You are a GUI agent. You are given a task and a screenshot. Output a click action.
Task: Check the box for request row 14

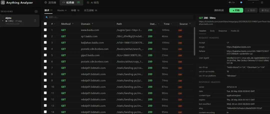[x=45, y=112]
